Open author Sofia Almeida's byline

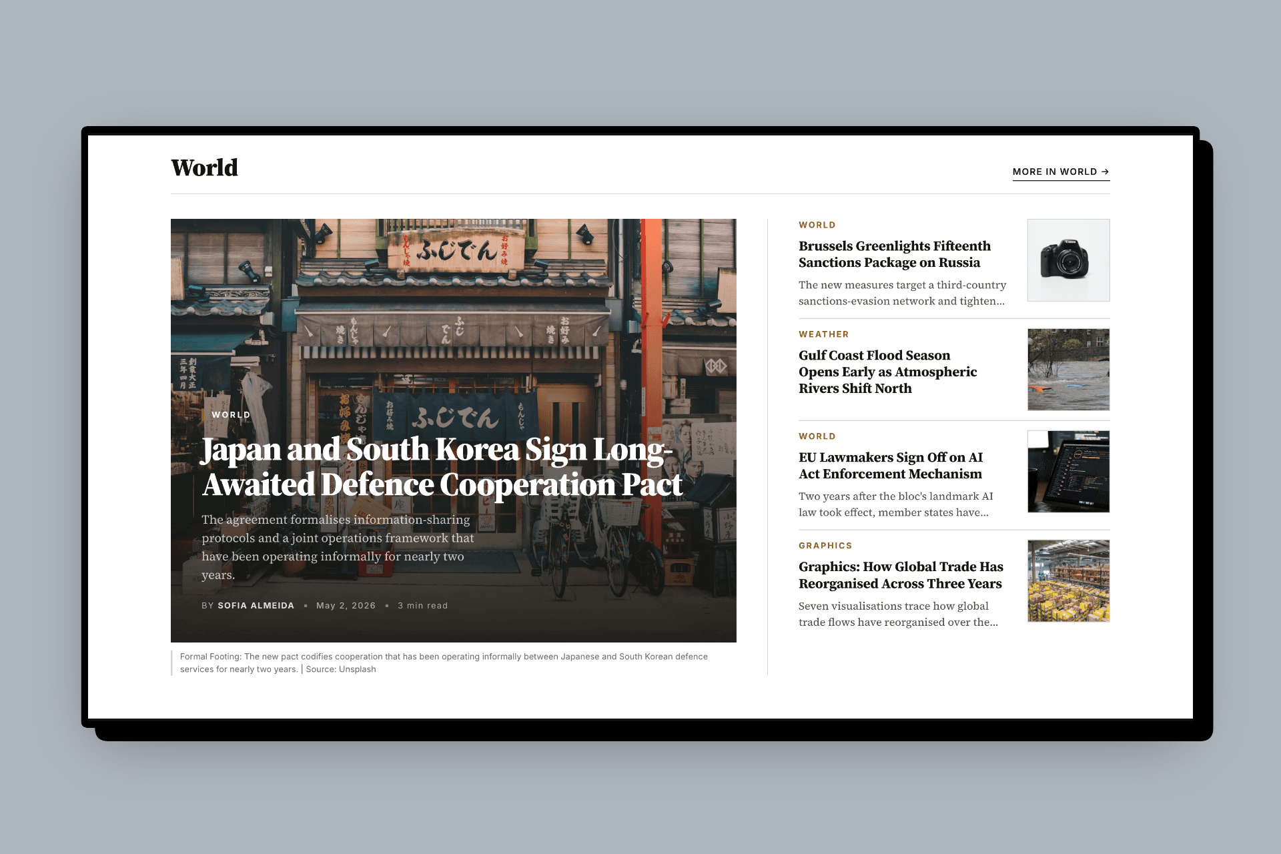click(x=256, y=605)
